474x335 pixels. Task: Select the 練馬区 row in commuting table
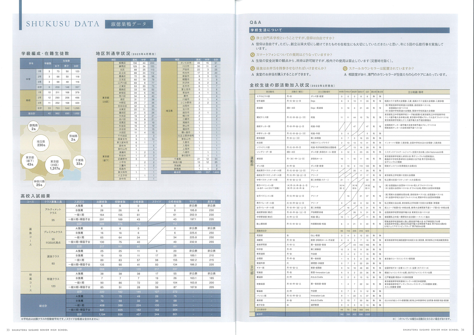[x=135, y=66]
